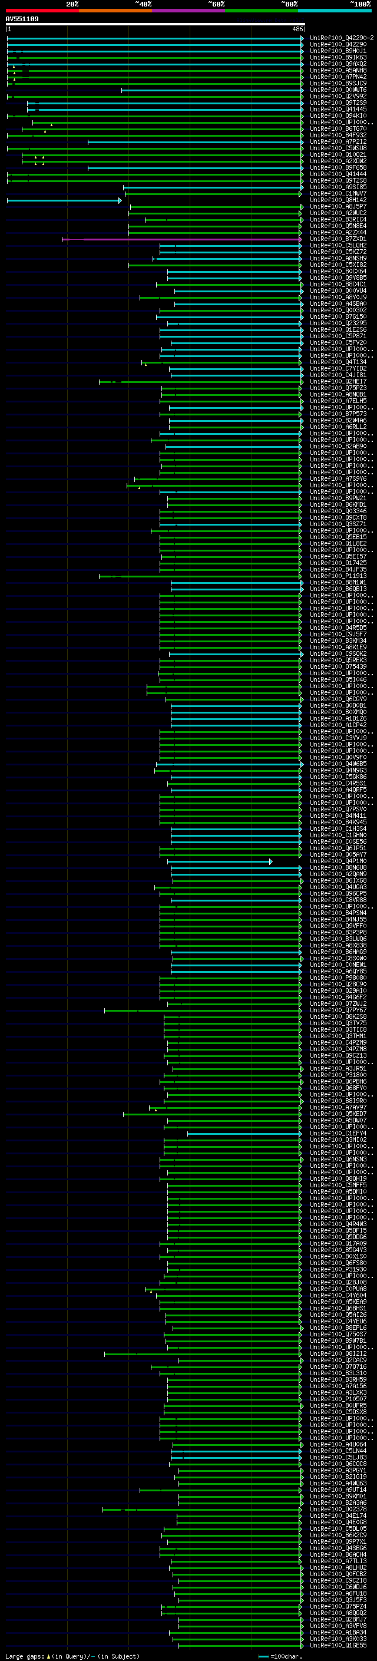The image size is (377, 1661).
Task: Click hit label UniRef100_B7ZXD1
Action: pyautogui.click(x=338, y=239)
